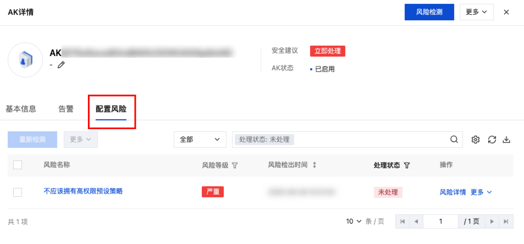524x244 pixels.
Task: Expand the row's 更多 actions menu
Action: click(x=481, y=192)
